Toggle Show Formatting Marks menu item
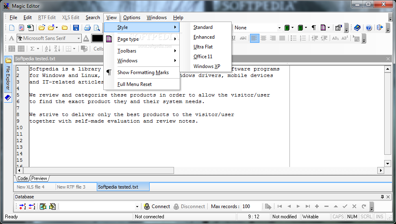The width and height of the screenshot is (396, 224). (141, 72)
